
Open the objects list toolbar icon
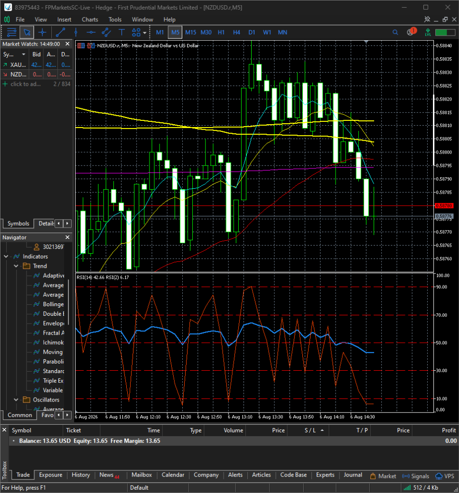tap(12, 32)
